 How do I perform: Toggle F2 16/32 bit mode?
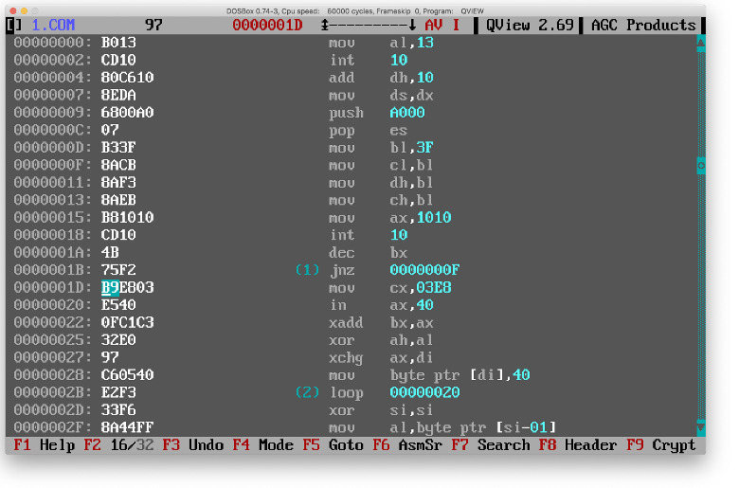click(118, 445)
